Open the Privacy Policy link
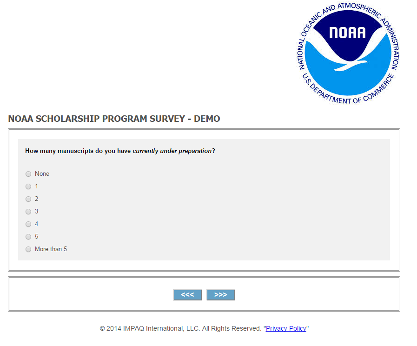This screenshot has height=346, width=417. 286,328
